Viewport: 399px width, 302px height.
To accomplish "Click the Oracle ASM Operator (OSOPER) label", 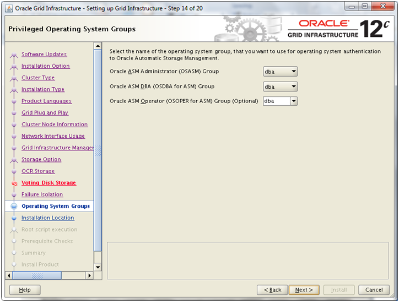I will (184, 101).
